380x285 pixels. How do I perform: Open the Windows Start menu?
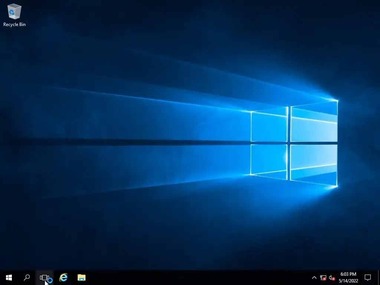[9, 278]
